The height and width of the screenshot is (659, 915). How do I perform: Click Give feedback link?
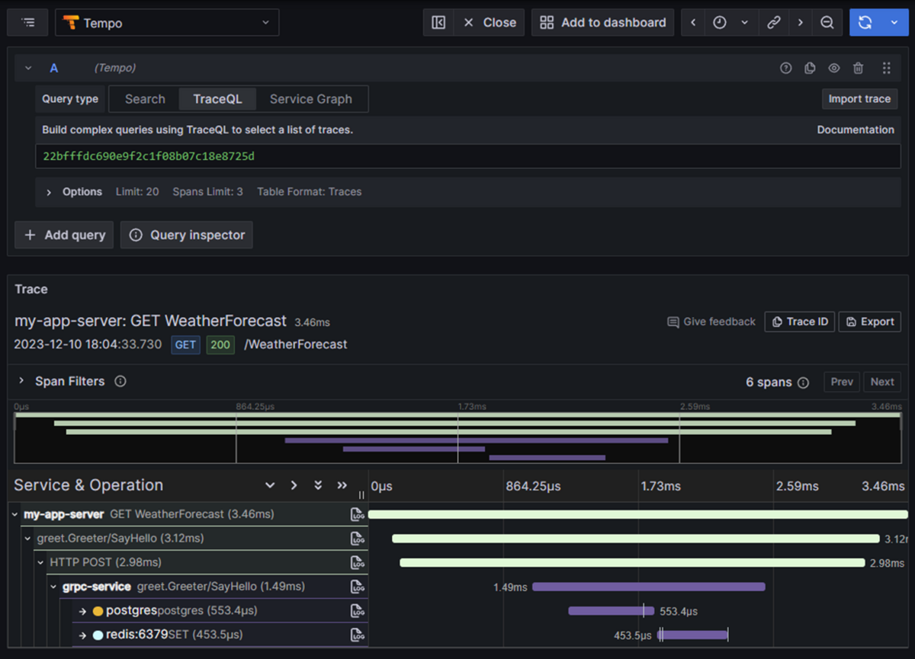(x=711, y=322)
